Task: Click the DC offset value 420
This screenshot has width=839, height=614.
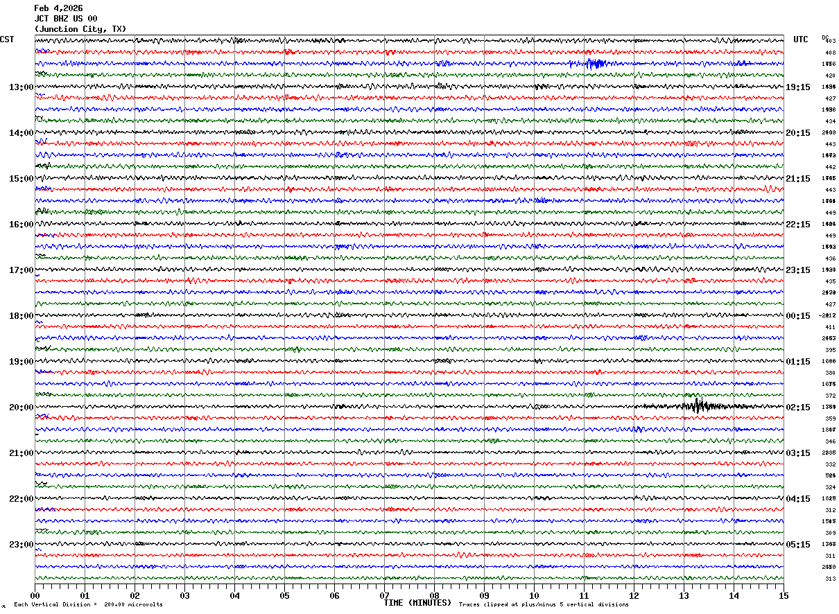Action: [830, 76]
